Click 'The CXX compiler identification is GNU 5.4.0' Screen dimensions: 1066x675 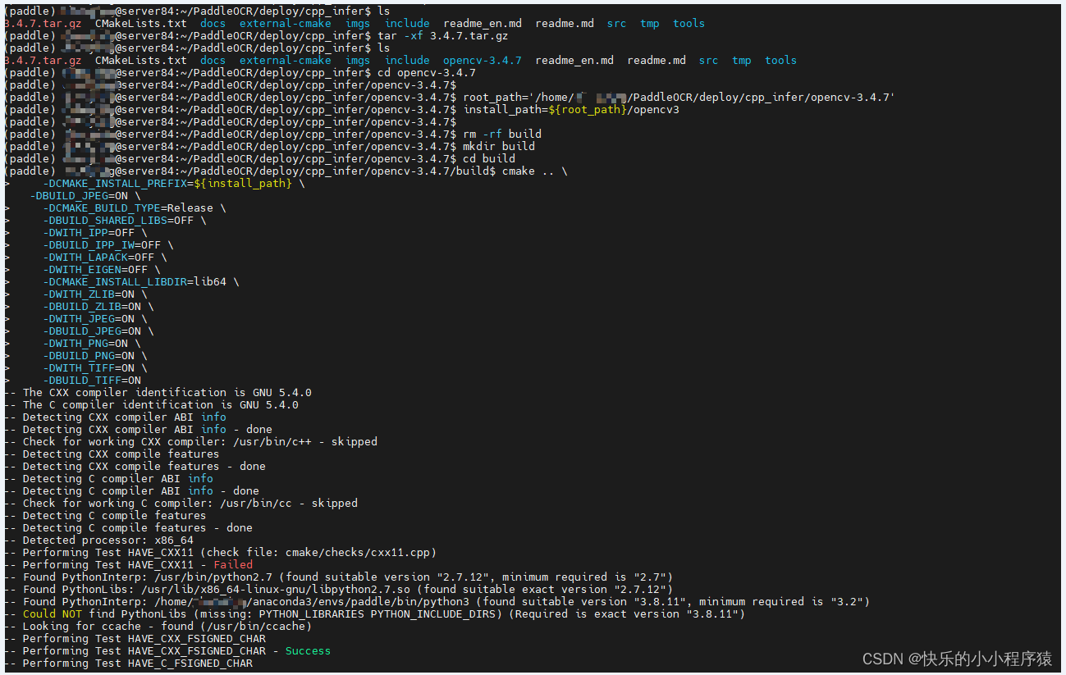(167, 393)
